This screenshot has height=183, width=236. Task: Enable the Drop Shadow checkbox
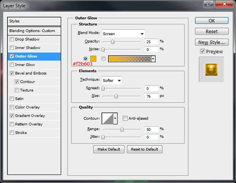[11, 39]
